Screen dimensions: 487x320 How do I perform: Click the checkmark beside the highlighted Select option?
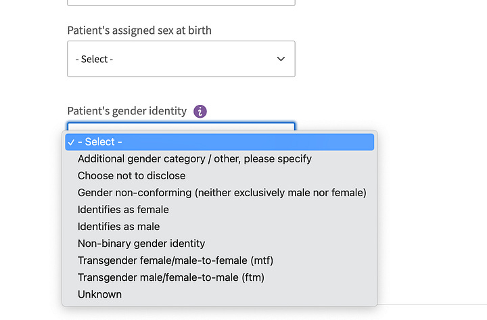pyautogui.click(x=71, y=142)
